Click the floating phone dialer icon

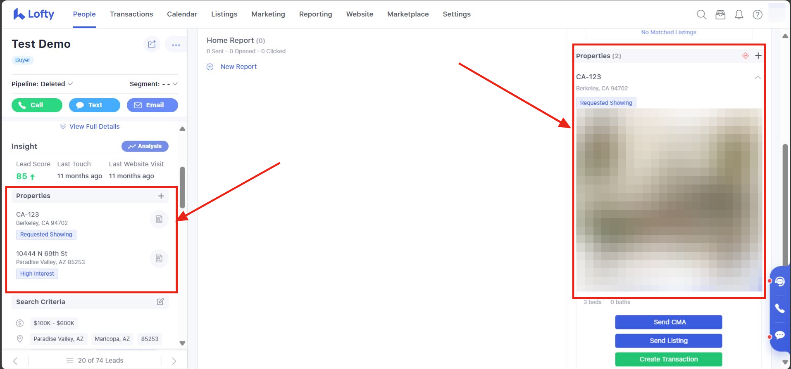[779, 308]
